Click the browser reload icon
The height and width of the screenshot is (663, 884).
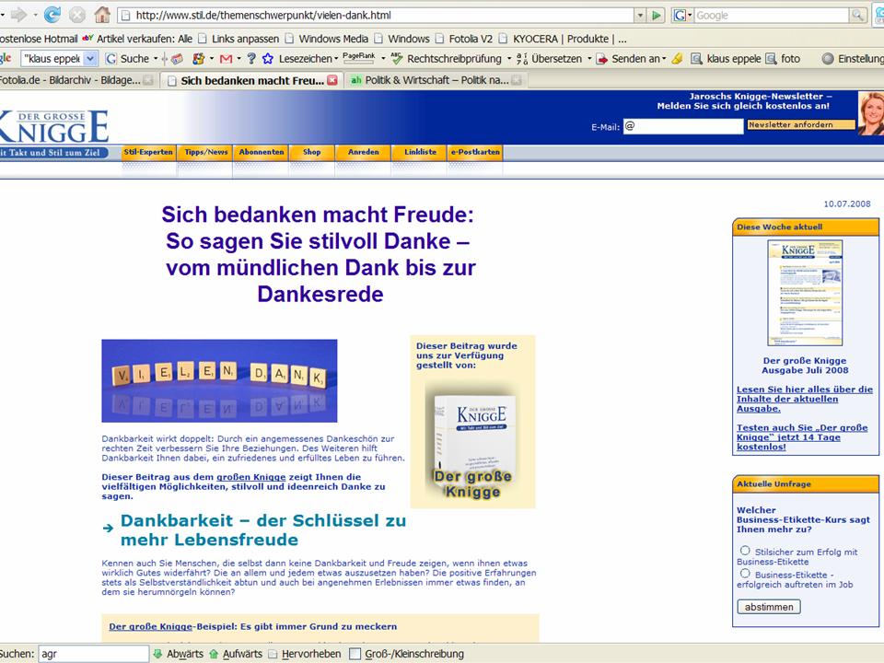pyautogui.click(x=52, y=15)
